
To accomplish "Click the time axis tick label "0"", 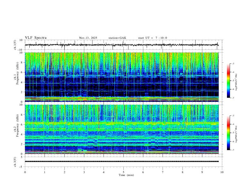I will pos(25,172).
